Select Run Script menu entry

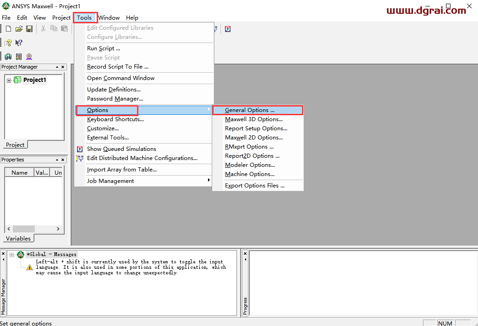tap(144, 48)
